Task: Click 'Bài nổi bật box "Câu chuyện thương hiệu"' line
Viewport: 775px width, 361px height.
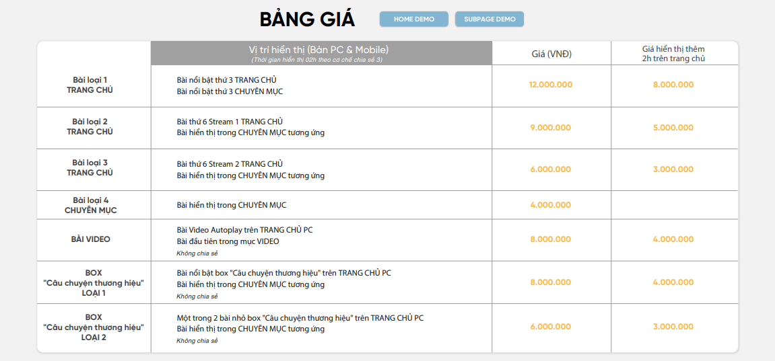Action: (283, 273)
